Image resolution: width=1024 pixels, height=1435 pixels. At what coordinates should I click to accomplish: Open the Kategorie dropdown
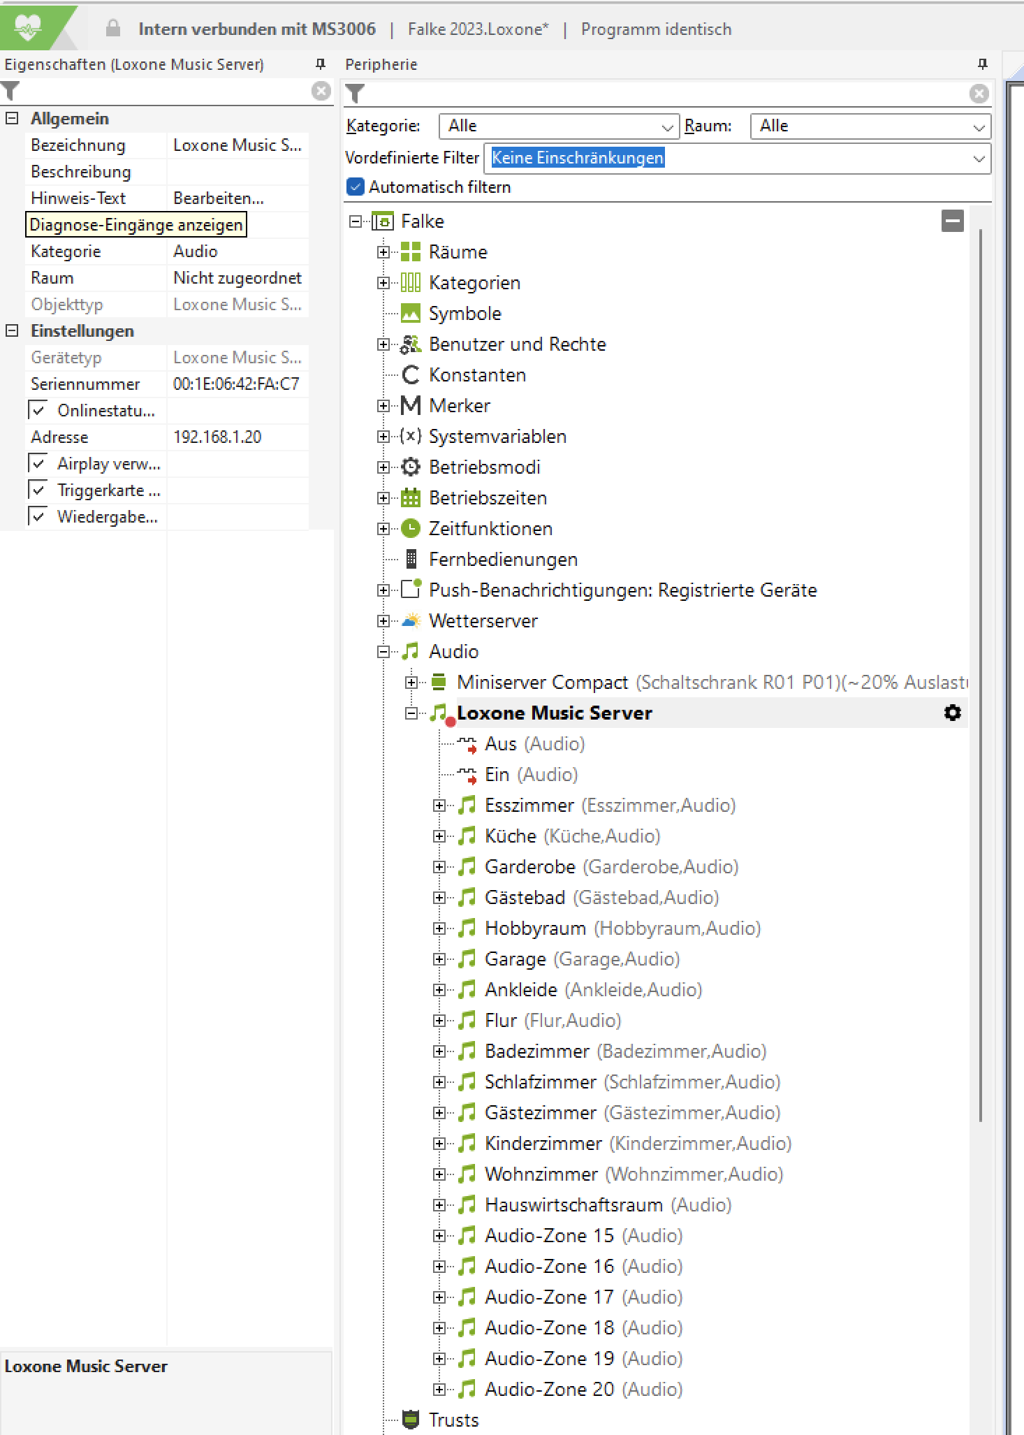click(x=559, y=126)
